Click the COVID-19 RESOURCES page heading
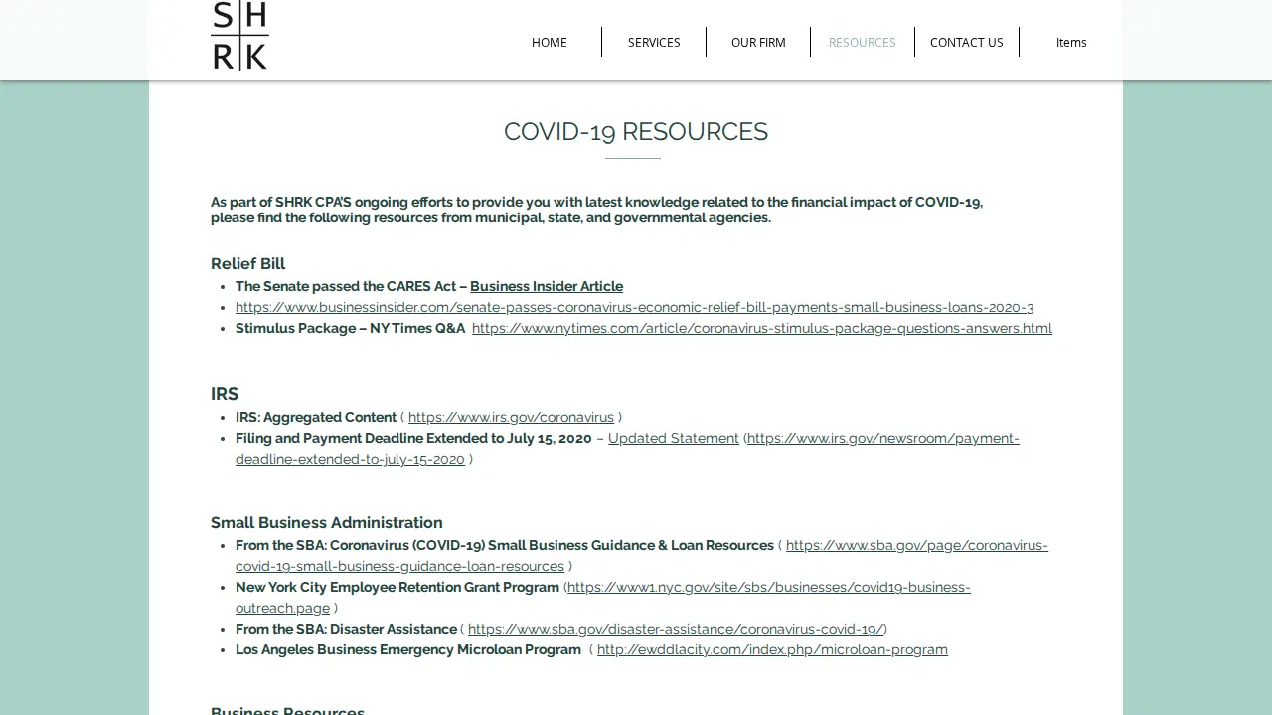 (x=636, y=131)
